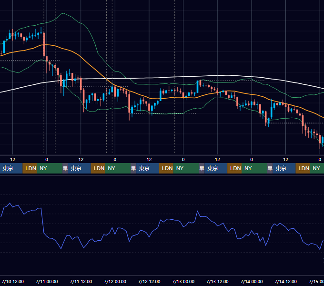Click the 7/12 12:00 date label
This screenshot has height=286, width=324.
pyautogui.click(x=149, y=281)
